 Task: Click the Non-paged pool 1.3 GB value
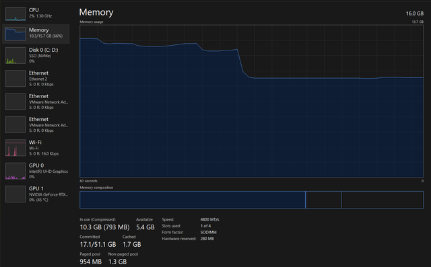117,262
